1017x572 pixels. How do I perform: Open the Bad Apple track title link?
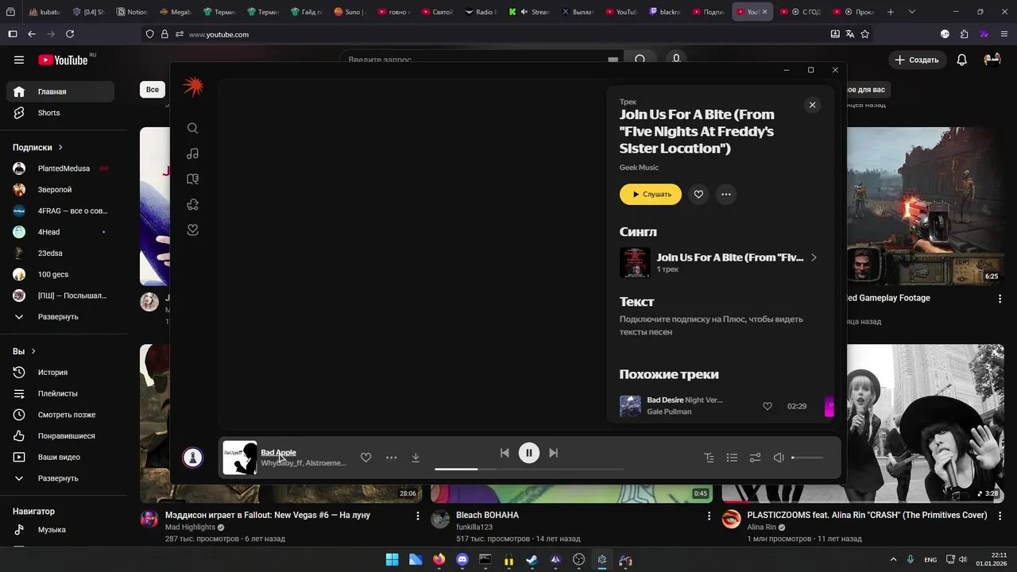279,452
